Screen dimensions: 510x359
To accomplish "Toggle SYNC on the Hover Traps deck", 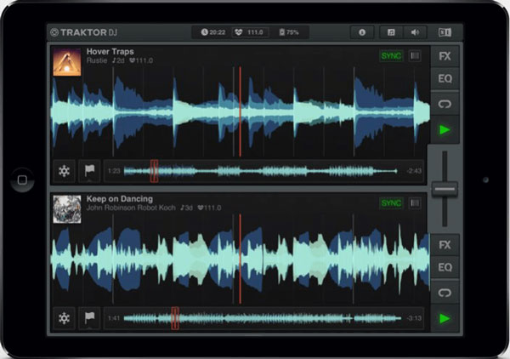I will tap(391, 55).
